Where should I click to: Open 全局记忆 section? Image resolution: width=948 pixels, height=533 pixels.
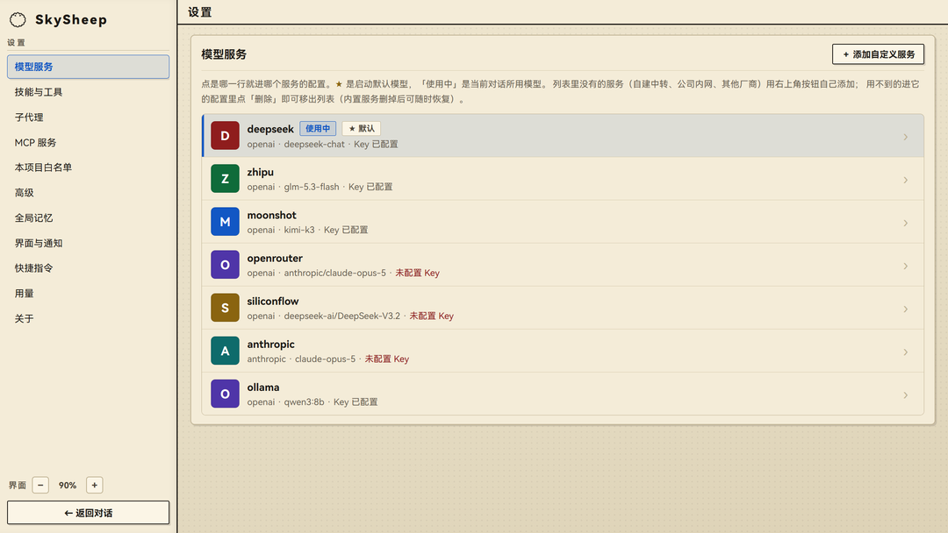89,218
